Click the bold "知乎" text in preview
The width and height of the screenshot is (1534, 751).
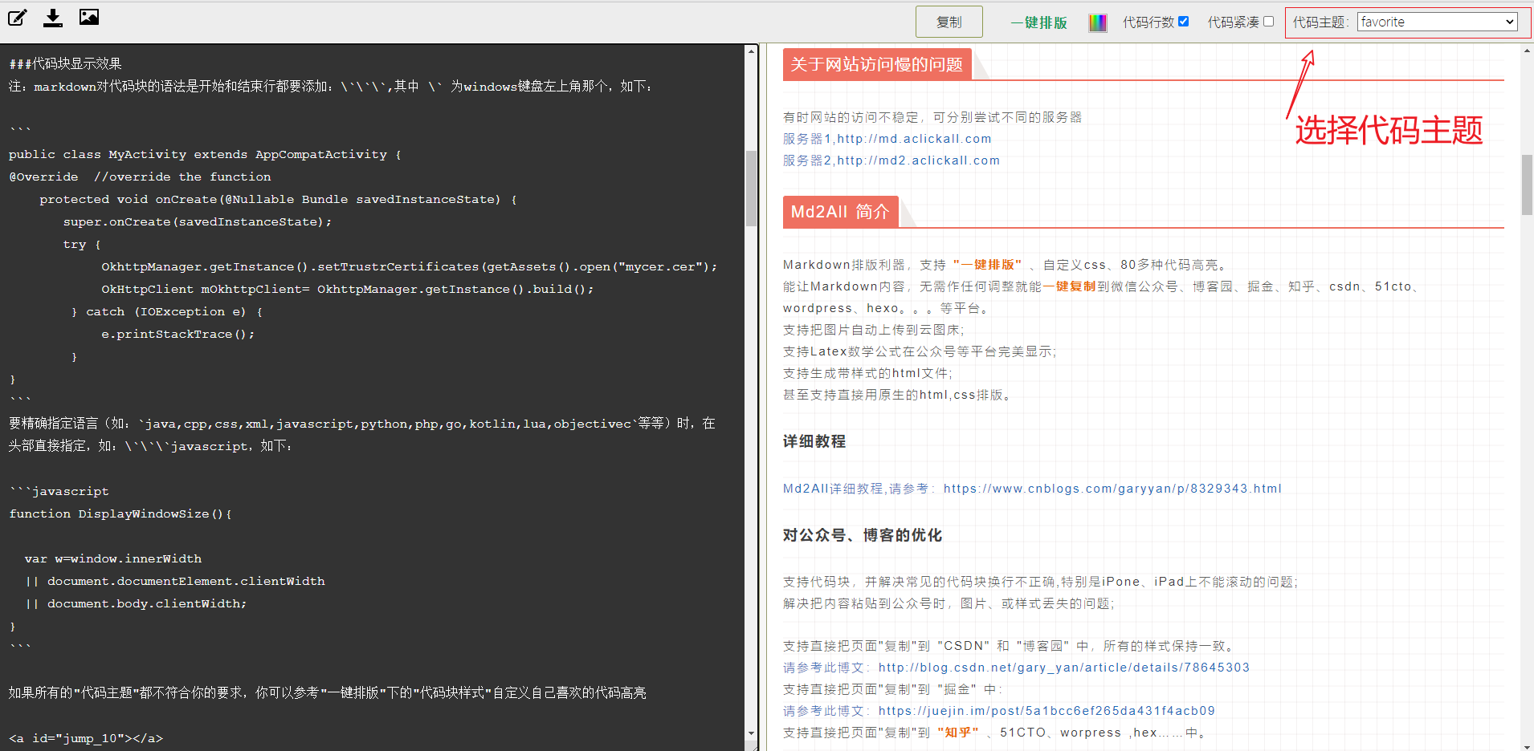[x=958, y=733]
